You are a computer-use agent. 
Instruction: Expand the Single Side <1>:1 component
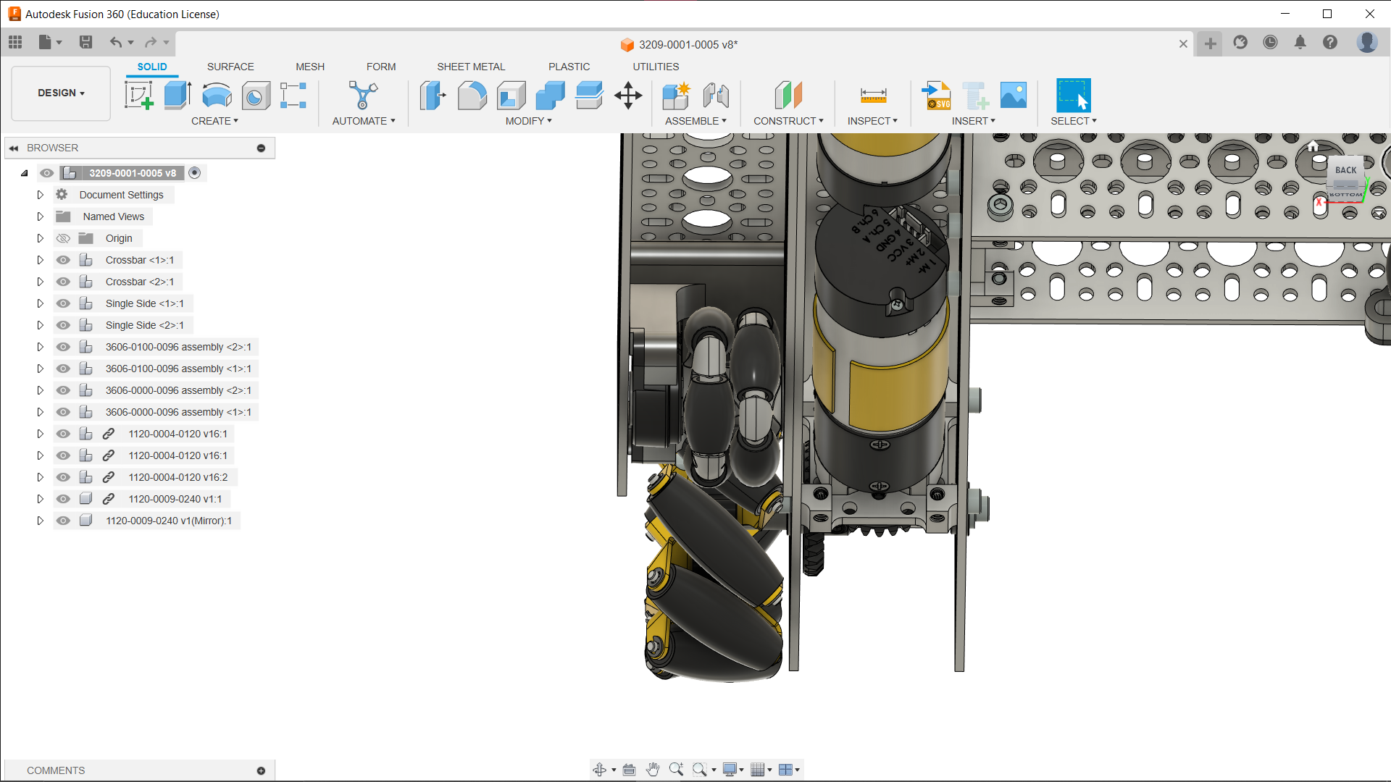coord(41,303)
